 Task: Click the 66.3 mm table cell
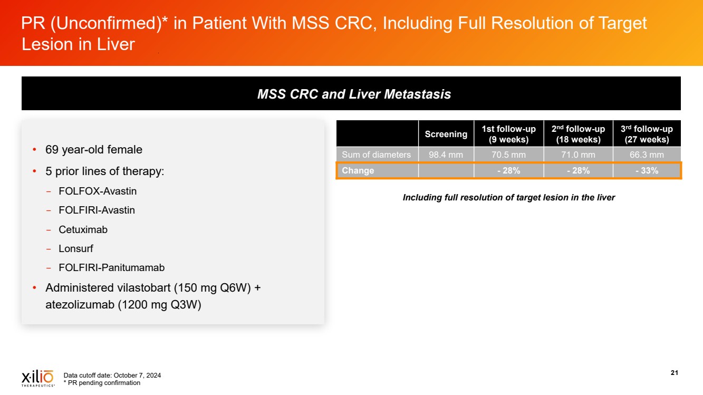click(x=646, y=155)
